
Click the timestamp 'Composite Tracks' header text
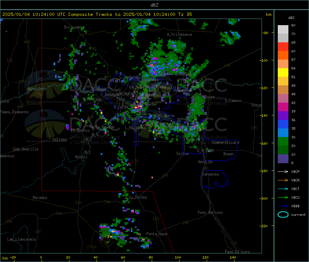click(x=90, y=14)
